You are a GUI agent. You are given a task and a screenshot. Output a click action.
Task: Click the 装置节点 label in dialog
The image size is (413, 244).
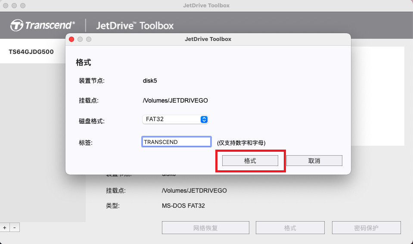click(x=92, y=81)
